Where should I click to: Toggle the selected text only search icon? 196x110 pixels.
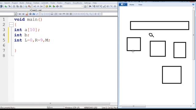click(x=30, y=14)
